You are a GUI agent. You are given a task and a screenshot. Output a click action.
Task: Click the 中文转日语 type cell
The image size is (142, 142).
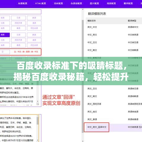pos(133,43)
